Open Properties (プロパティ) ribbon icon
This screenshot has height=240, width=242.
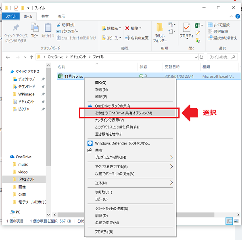click(x=187, y=27)
